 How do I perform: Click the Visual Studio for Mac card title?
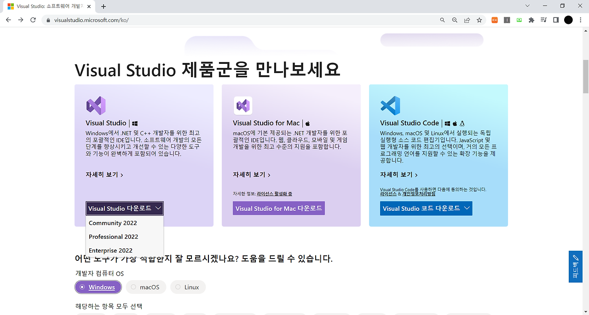266,123
